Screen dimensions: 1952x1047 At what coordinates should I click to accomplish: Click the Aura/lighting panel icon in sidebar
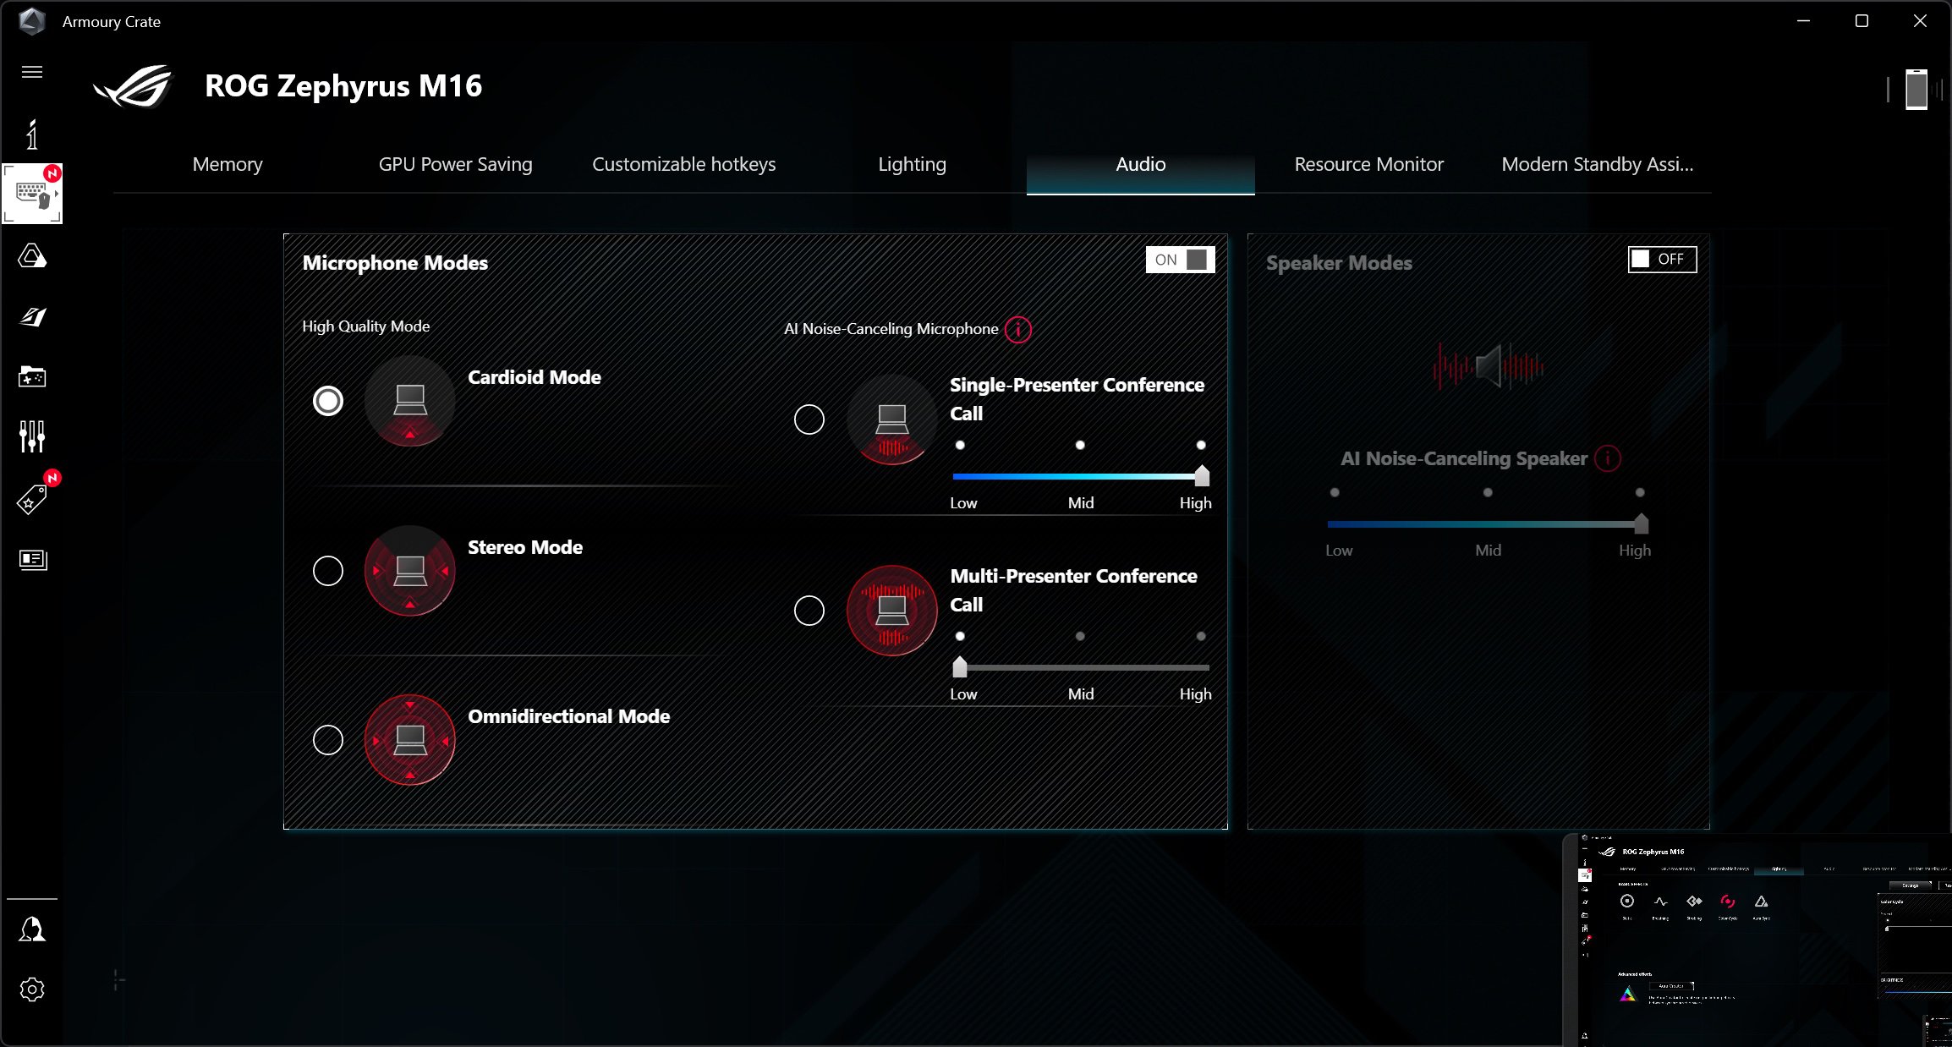click(x=31, y=255)
